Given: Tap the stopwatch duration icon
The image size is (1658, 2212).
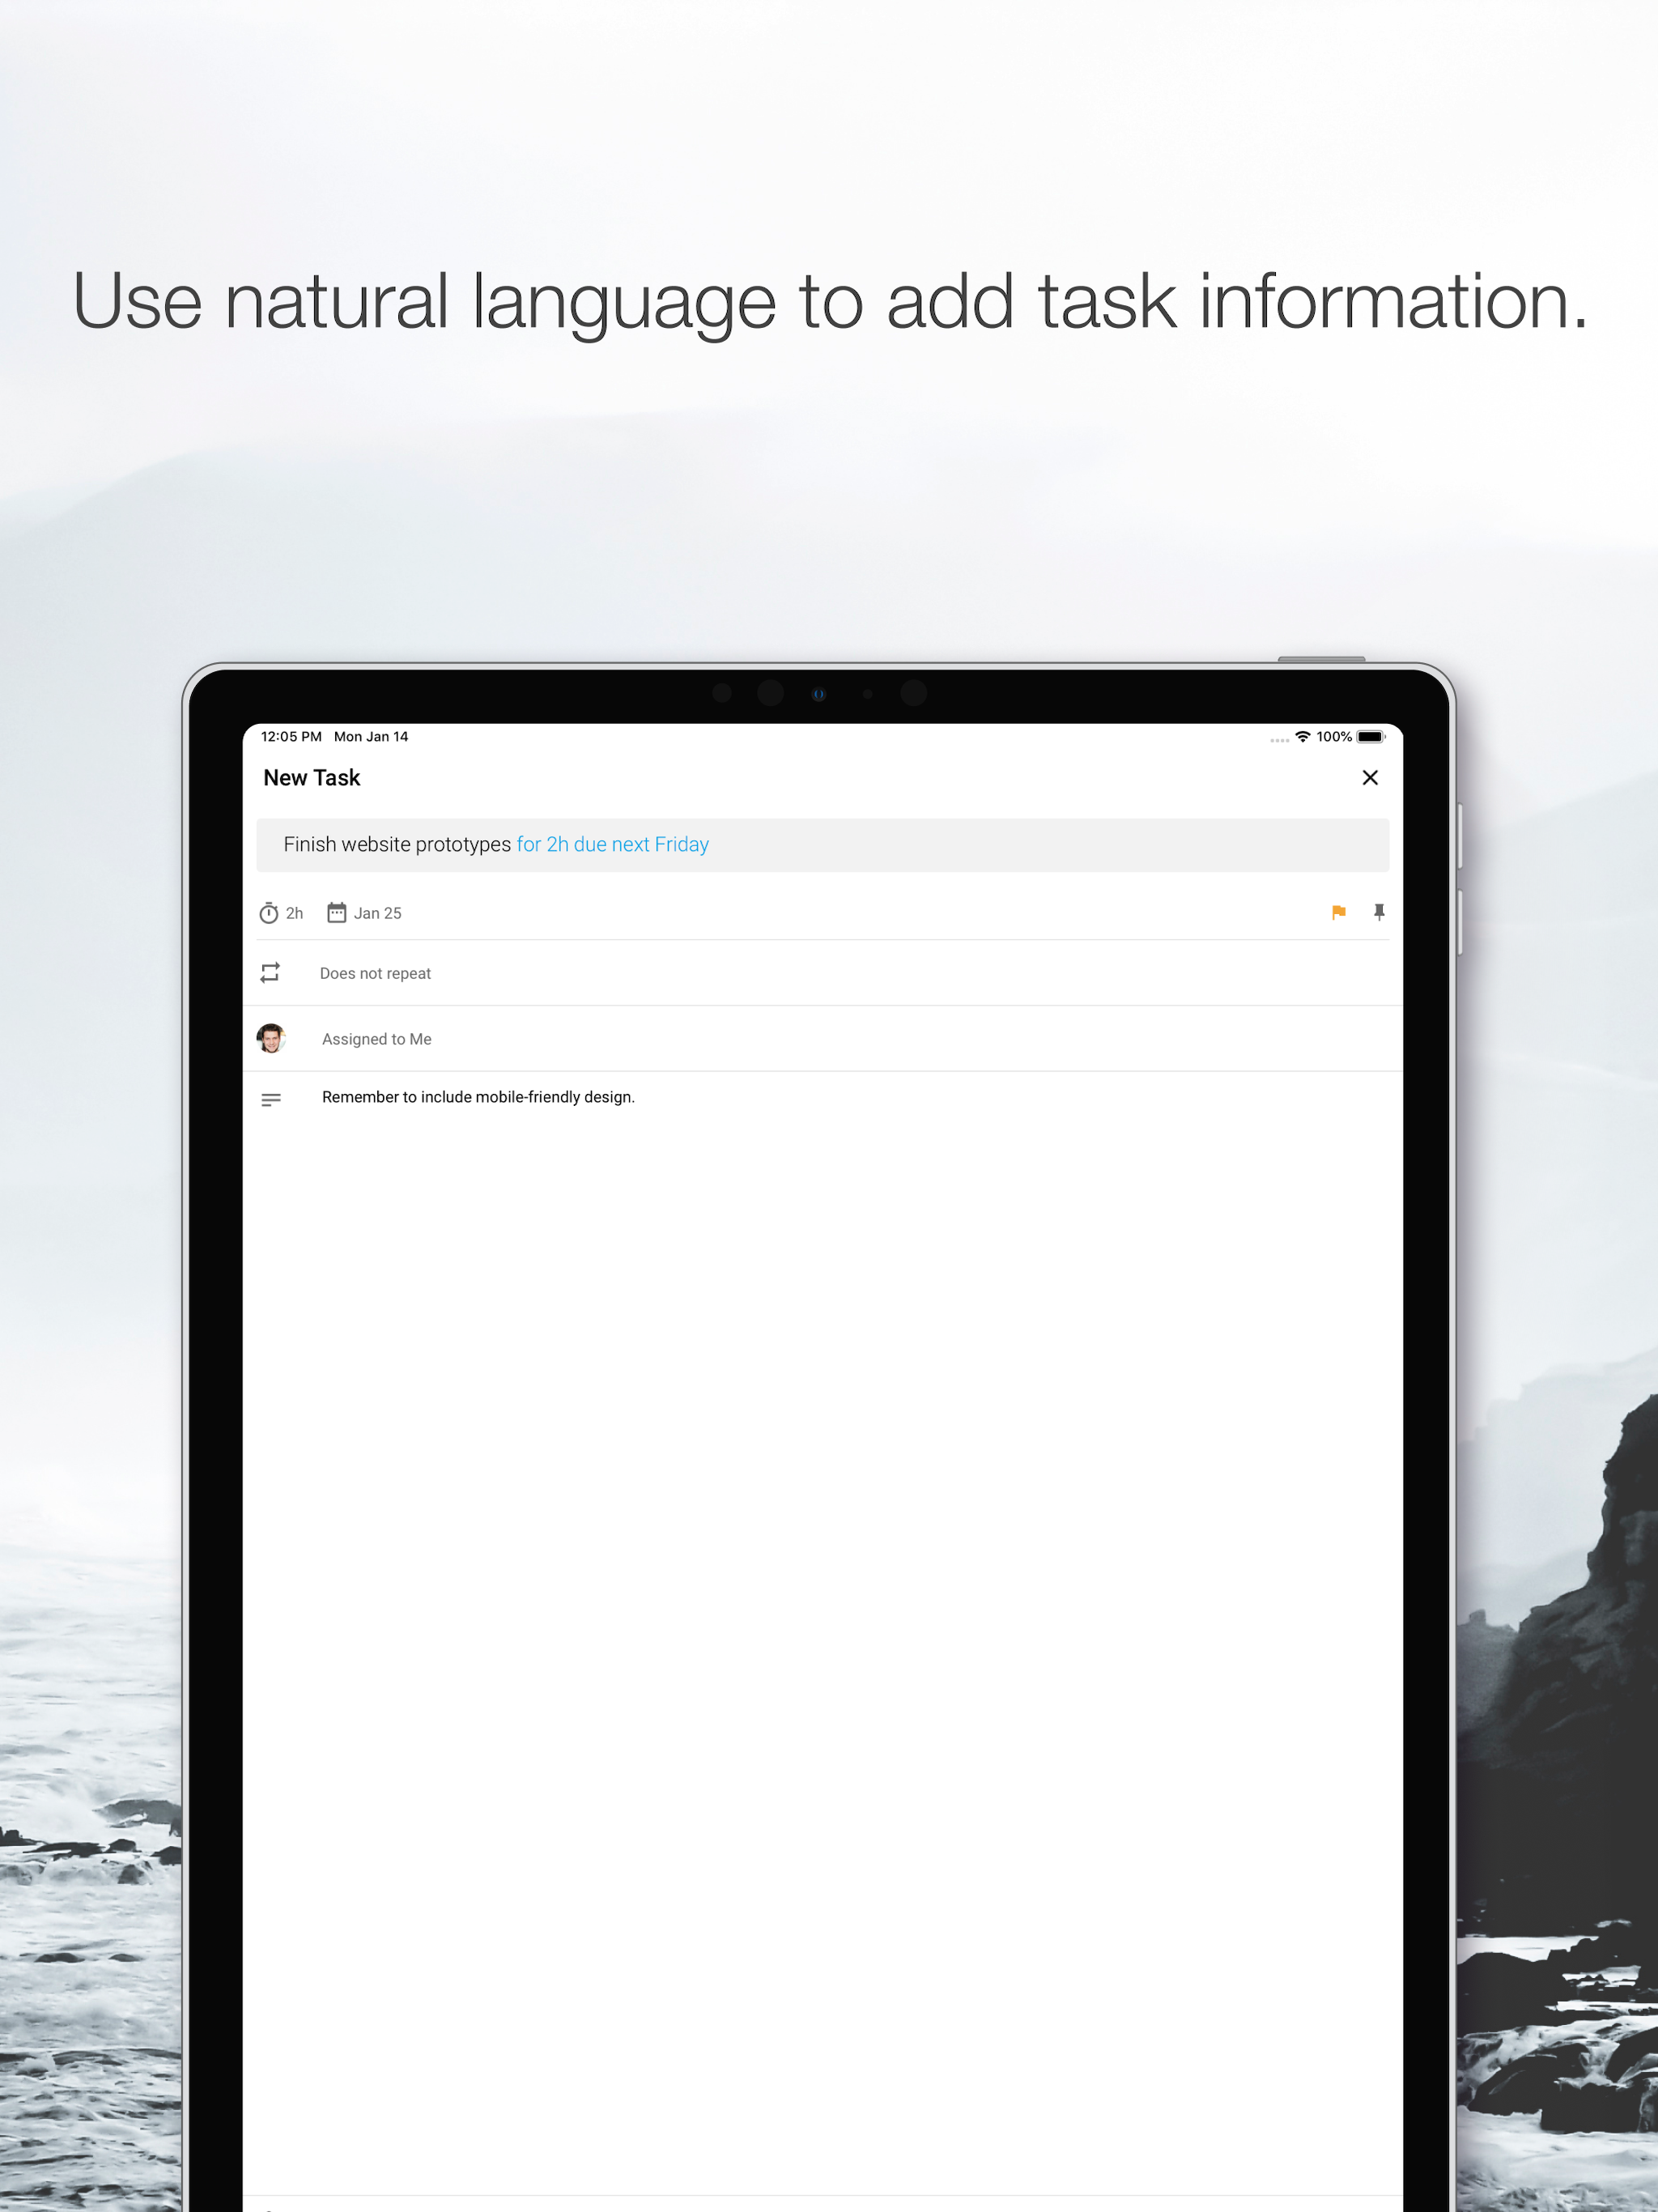Looking at the screenshot, I should tap(269, 912).
